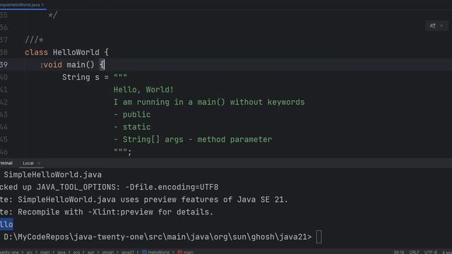Screen dimensions: 452x254
Task: Open the CRLF line separator selector
Action: (415, 252)
